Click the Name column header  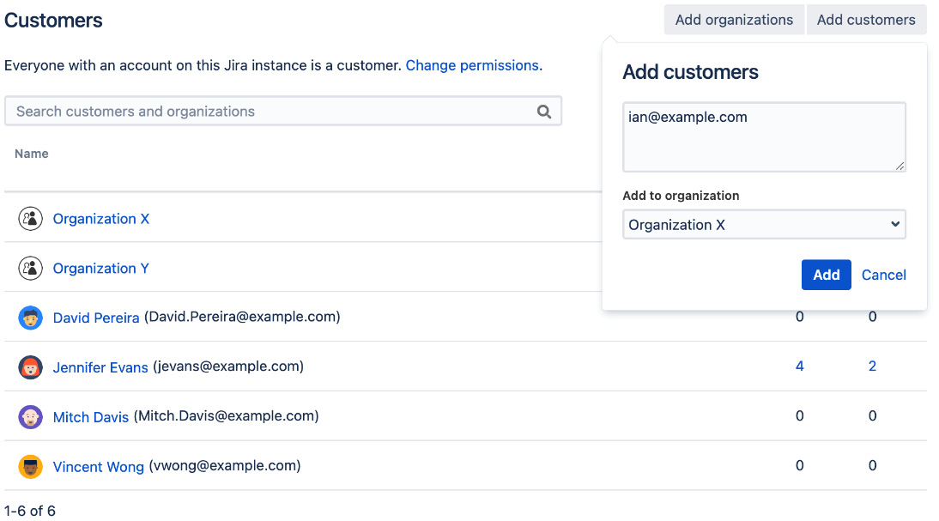pyautogui.click(x=32, y=153)
